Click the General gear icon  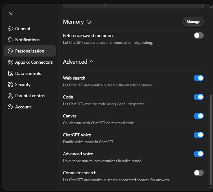click(10, 29)
